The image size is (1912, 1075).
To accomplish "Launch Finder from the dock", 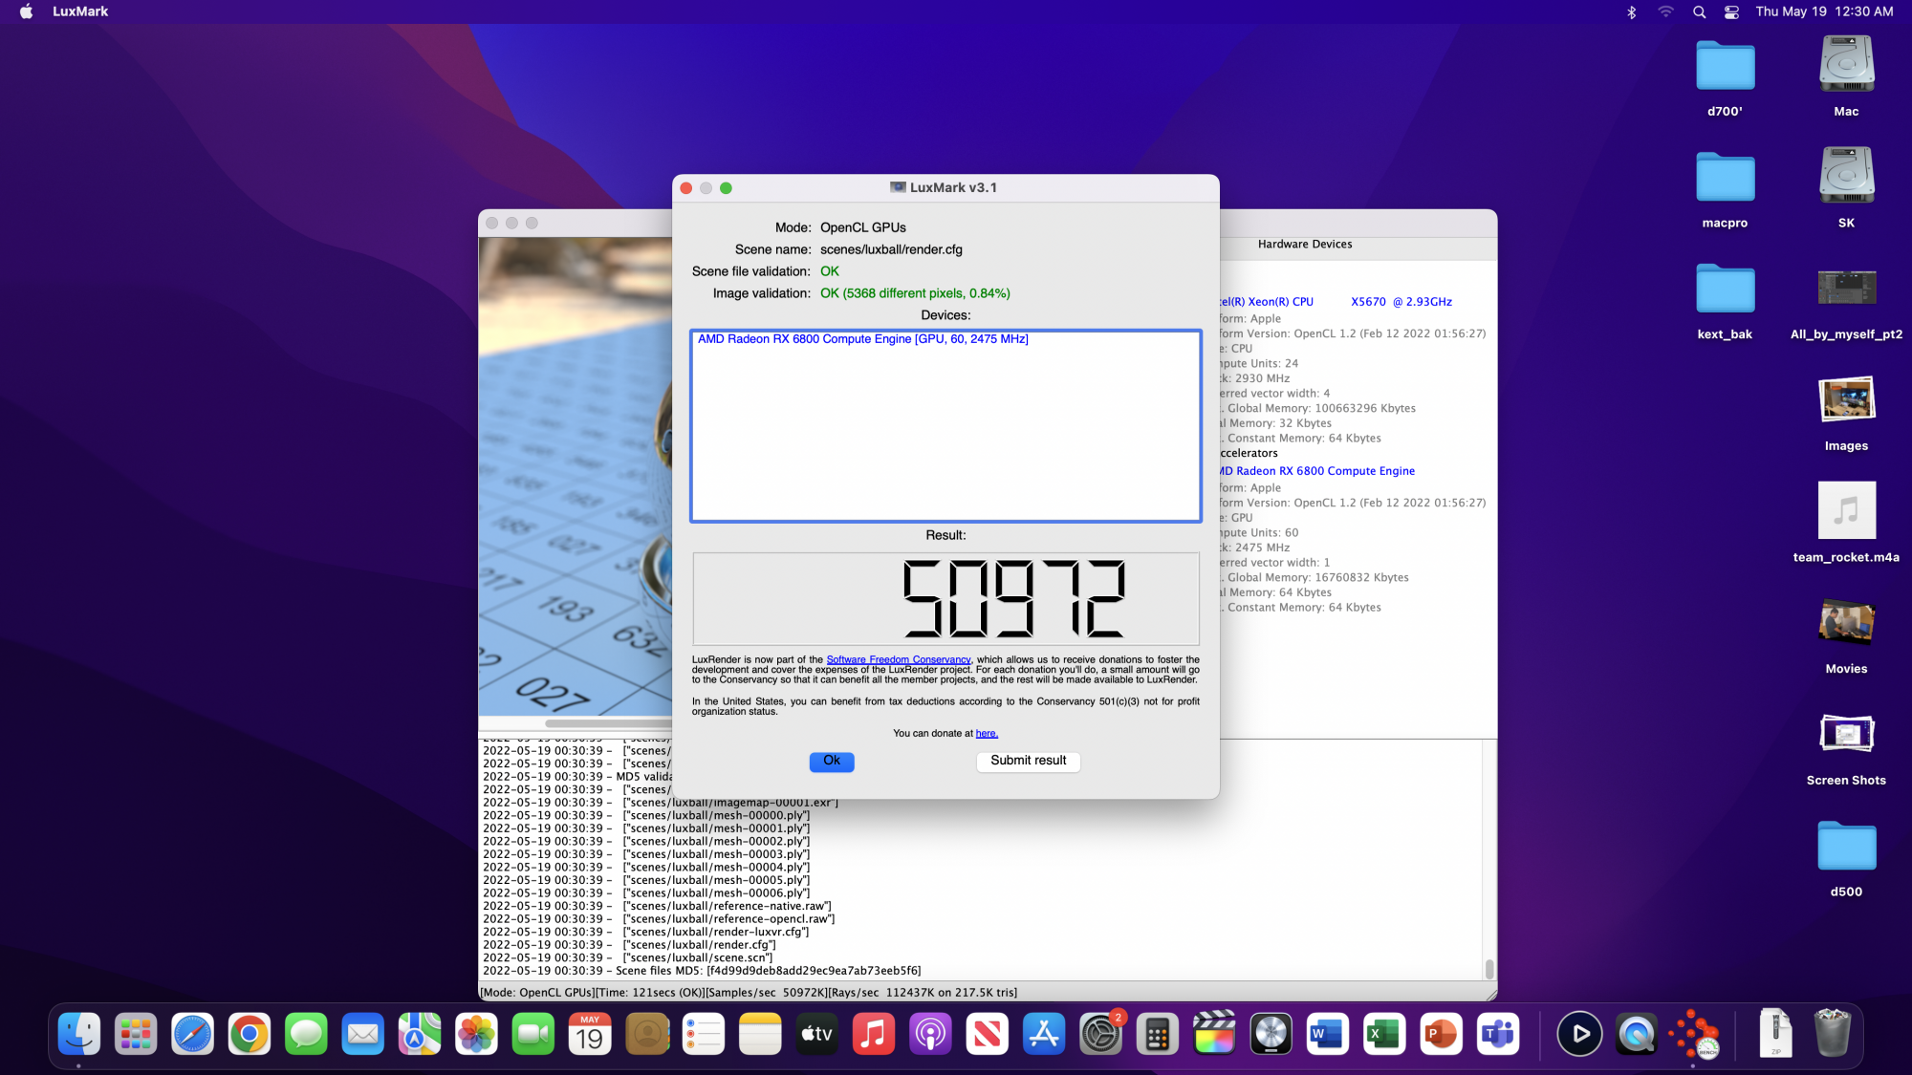I will point(78,1034).
